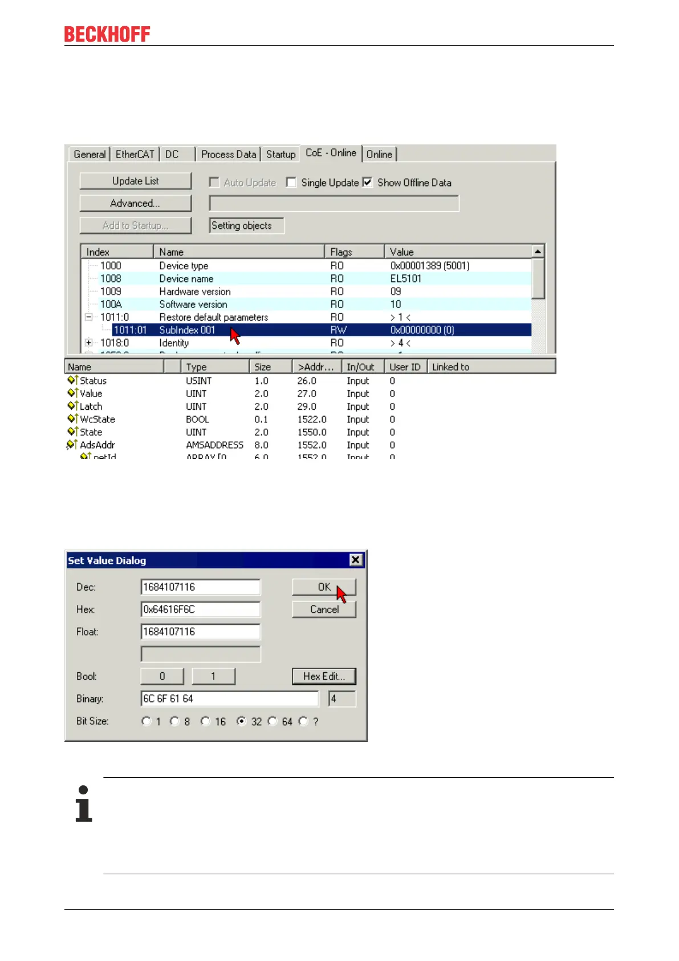The height and width of the screenshot is (961, 679).
Task: Close the Set Value Dialog
Action: point(356,560)
